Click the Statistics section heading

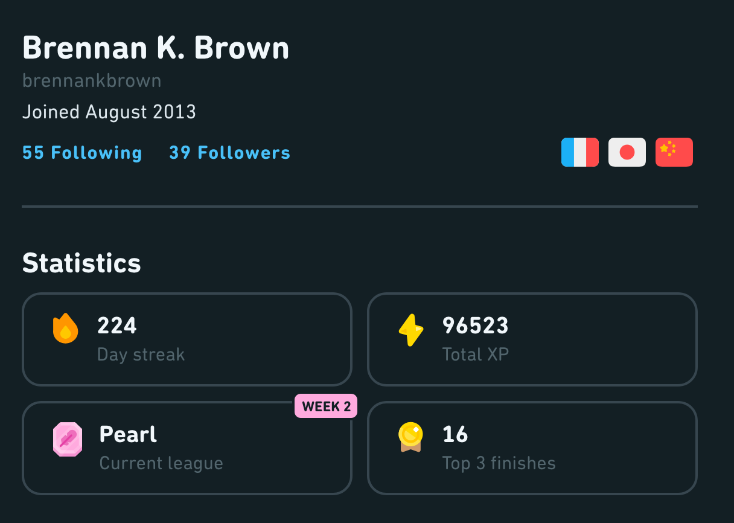point(81,263)
